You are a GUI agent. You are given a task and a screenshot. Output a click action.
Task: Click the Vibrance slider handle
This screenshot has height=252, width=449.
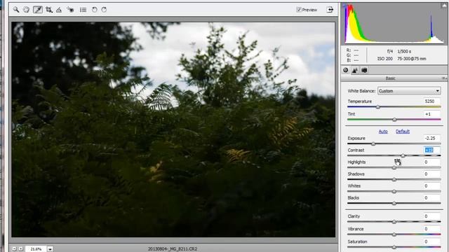394,234
